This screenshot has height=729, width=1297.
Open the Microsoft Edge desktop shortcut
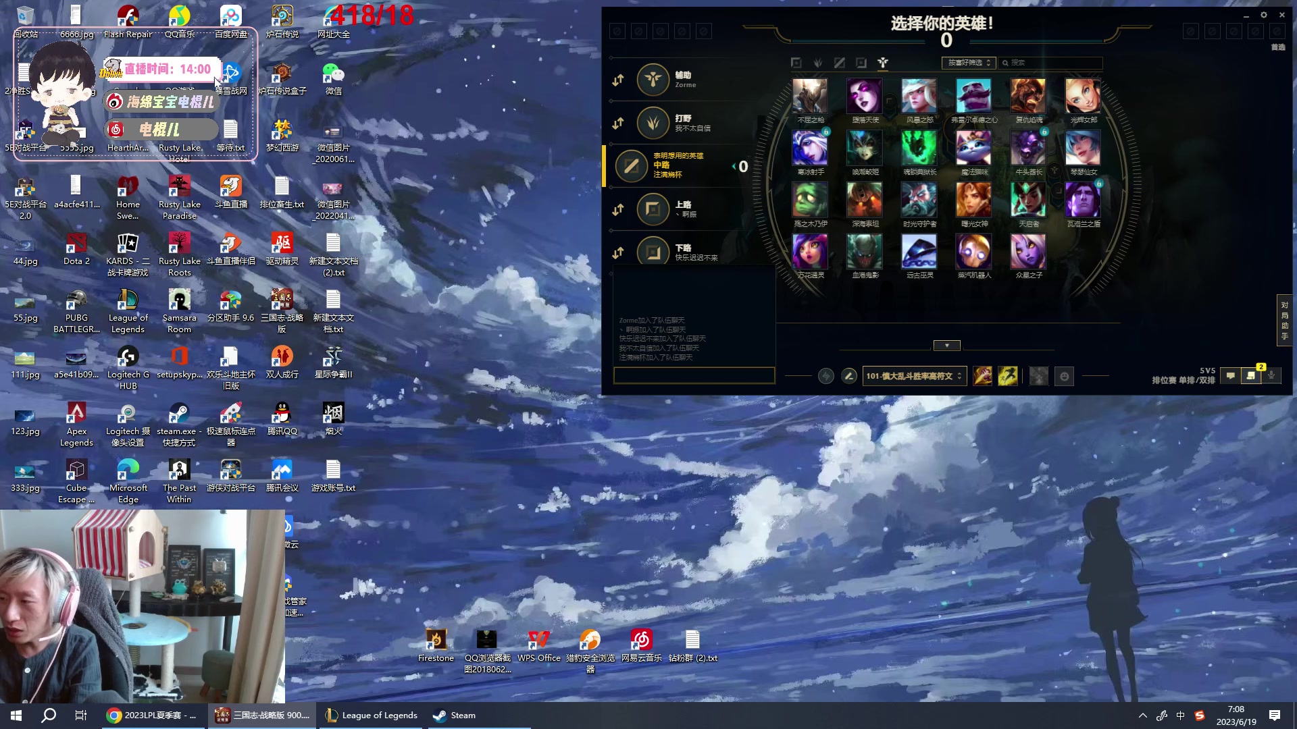click(128, 481)
